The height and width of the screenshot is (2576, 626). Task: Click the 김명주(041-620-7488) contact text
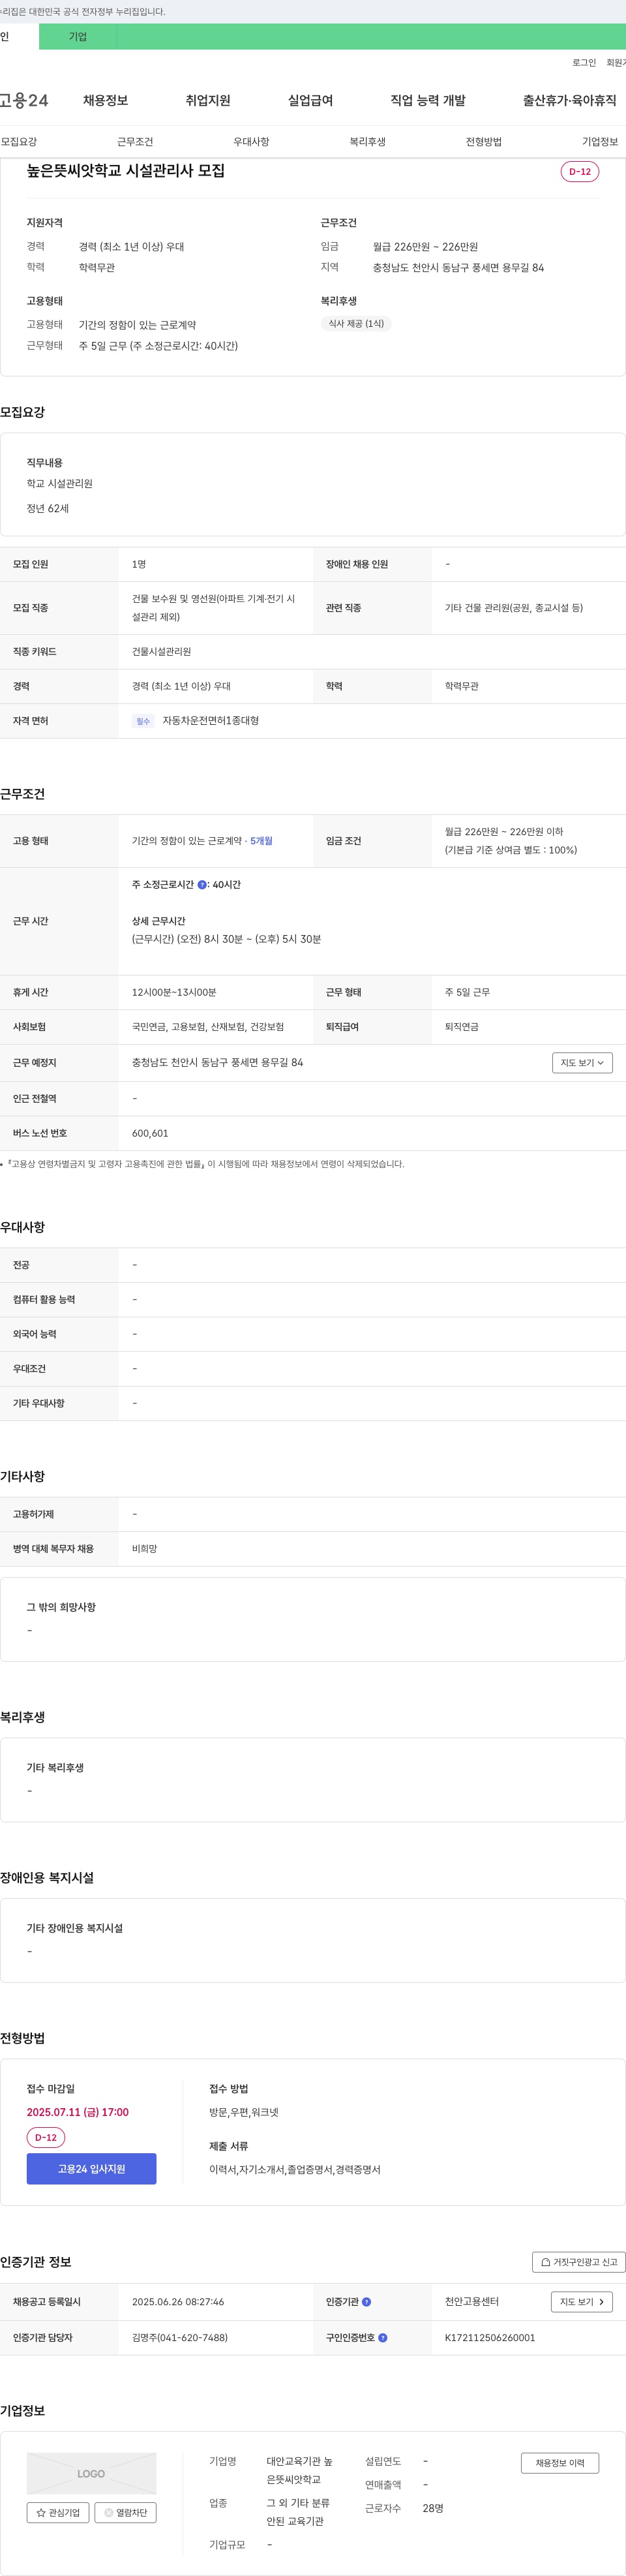point(180,2338)
